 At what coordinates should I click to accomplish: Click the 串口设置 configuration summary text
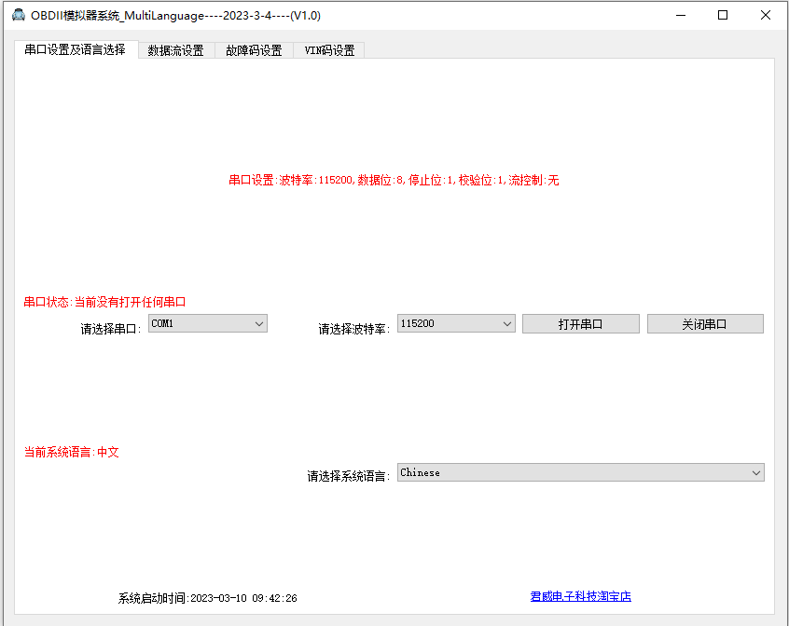pyautogui.click(x=394, y=181)
